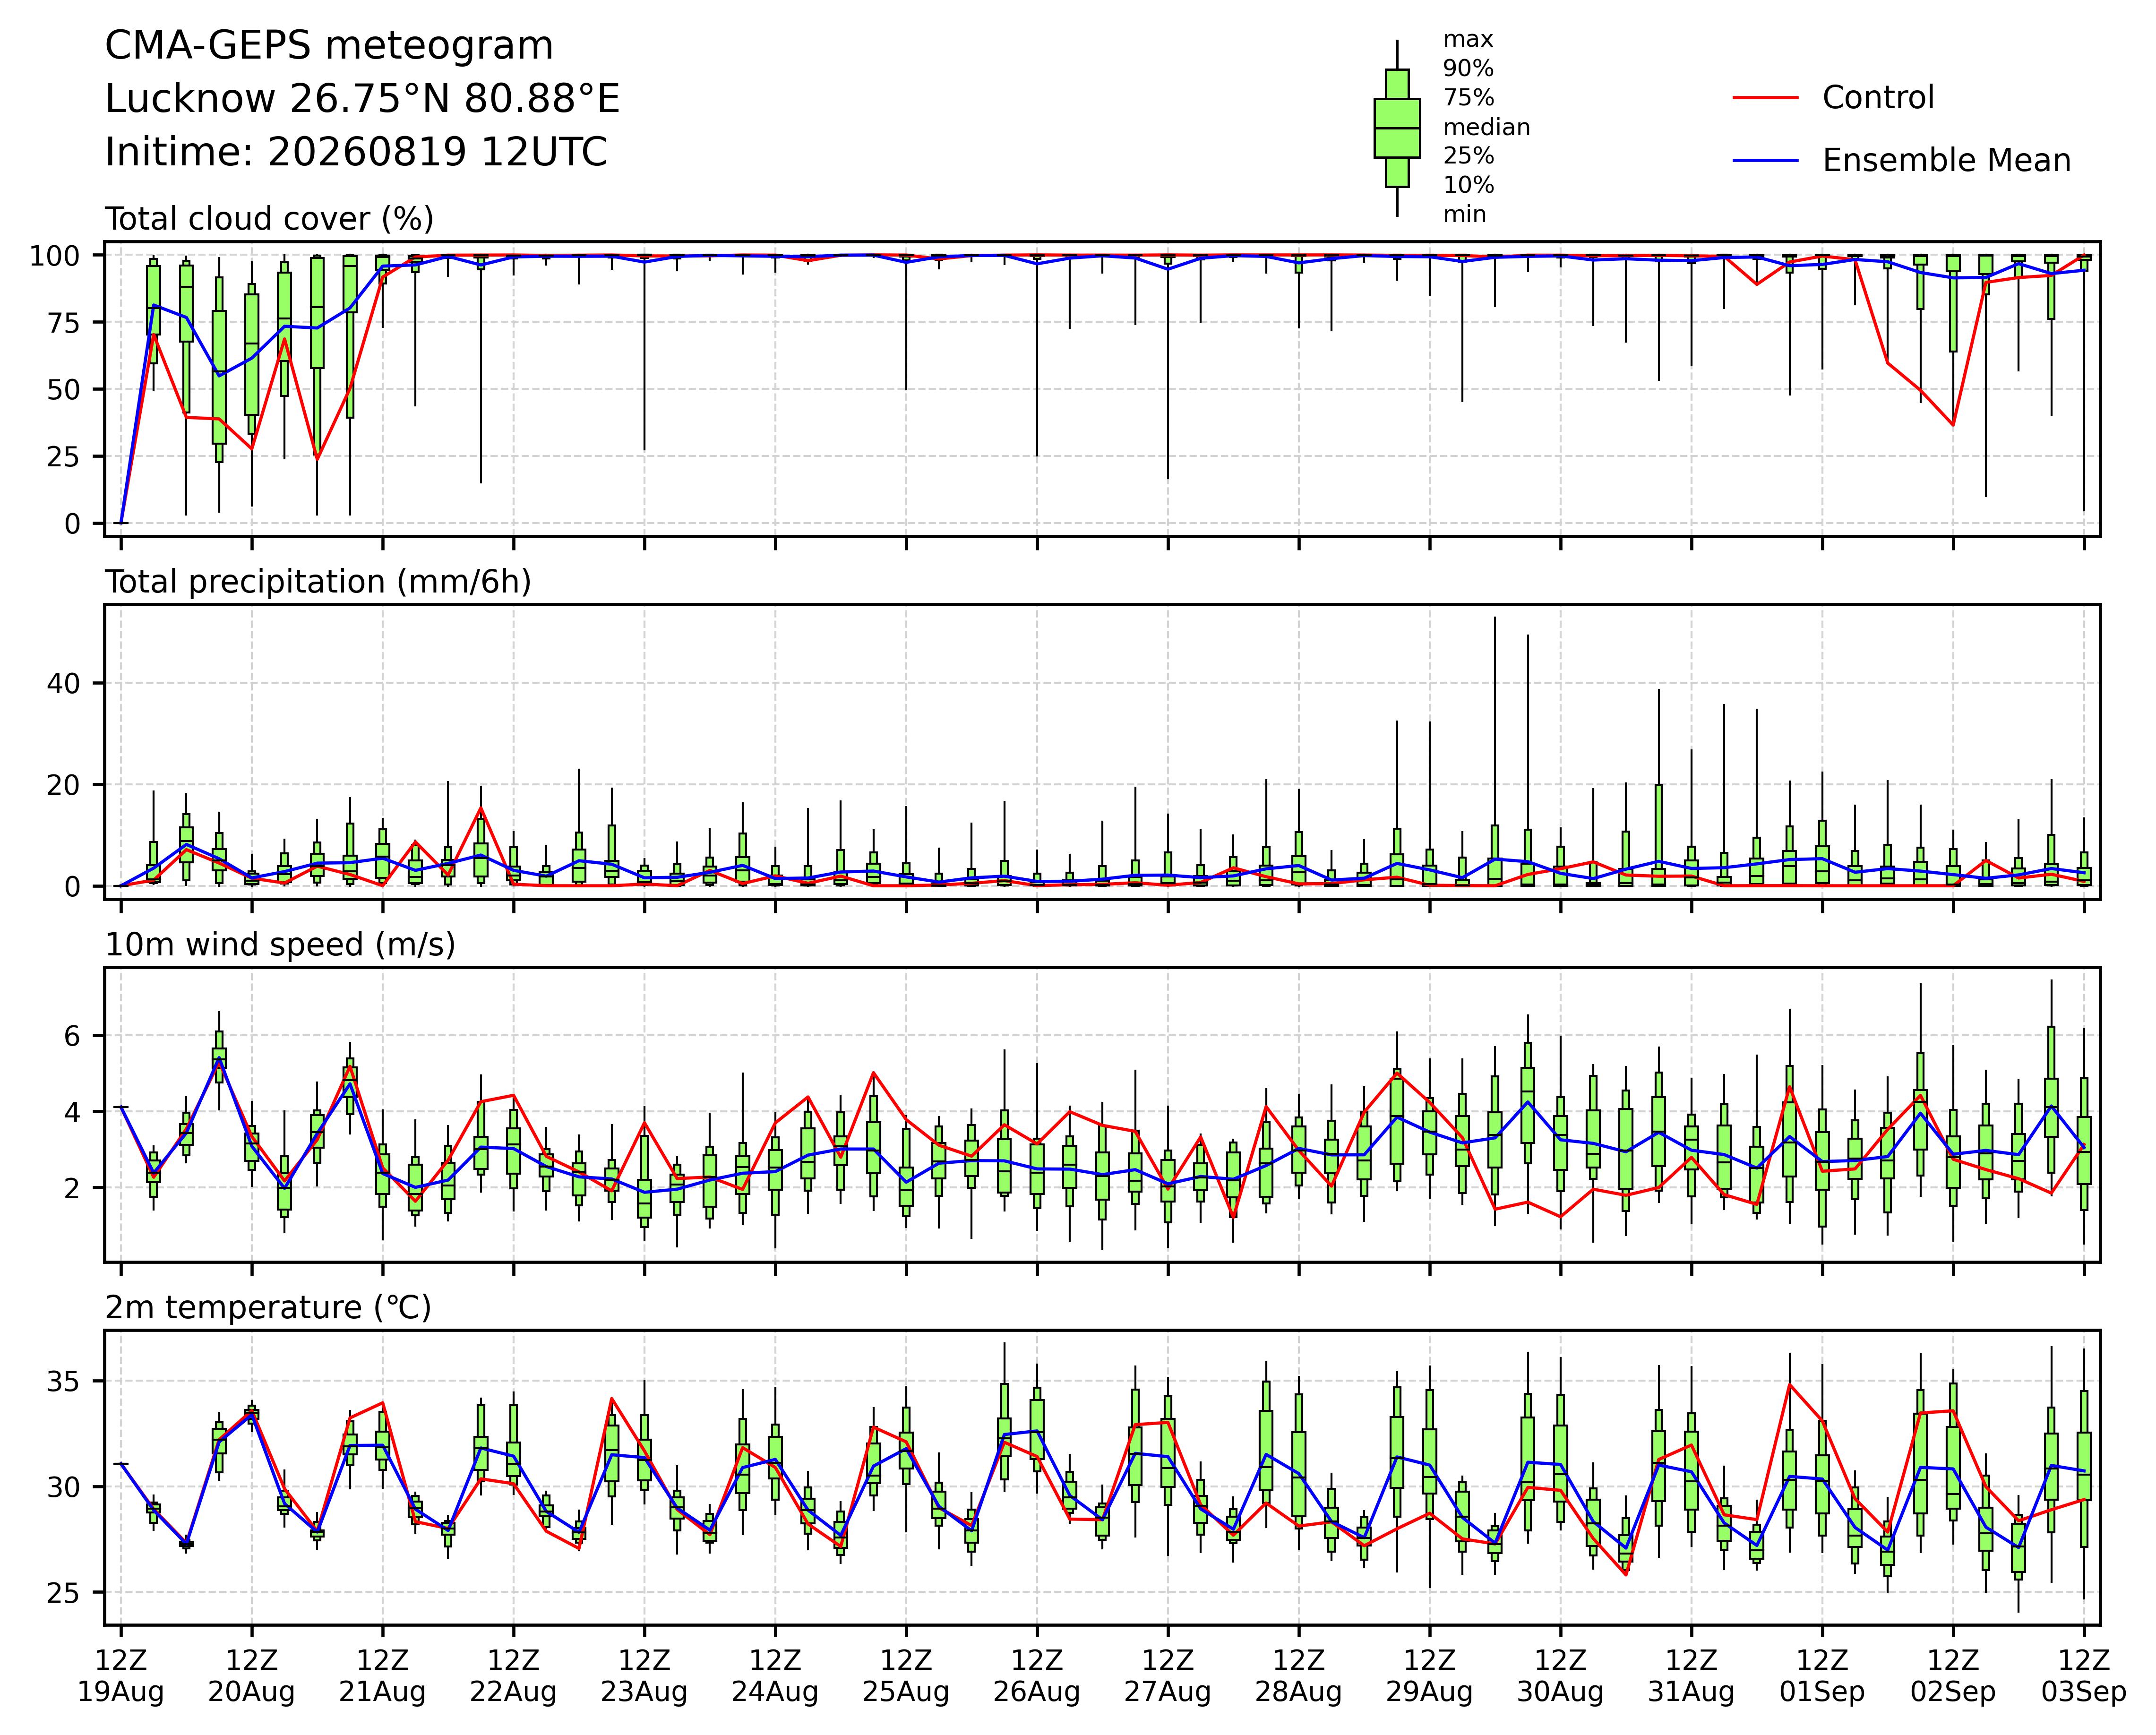Click the Initime 20260819 12UTC text
Viewport: 2156px width, 1735px height.
click(x=356, y=152)
